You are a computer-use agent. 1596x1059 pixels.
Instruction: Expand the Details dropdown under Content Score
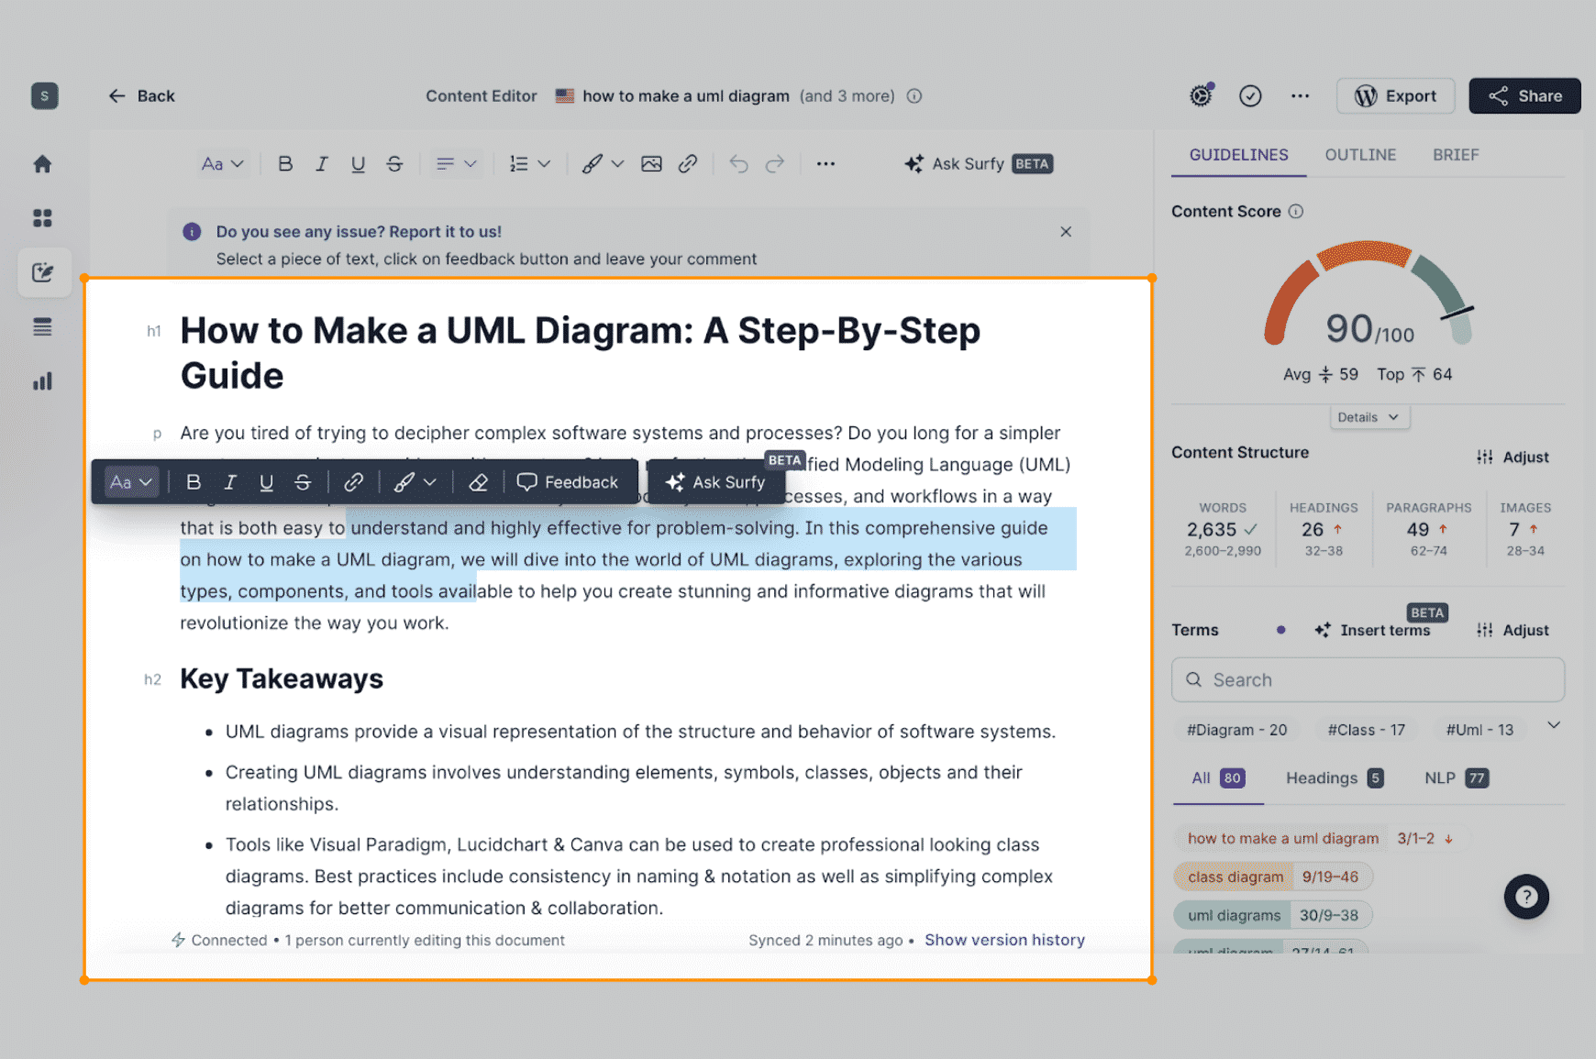click(1368, 417)
